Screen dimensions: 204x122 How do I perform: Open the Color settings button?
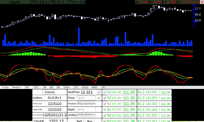(x=5, y=87)
